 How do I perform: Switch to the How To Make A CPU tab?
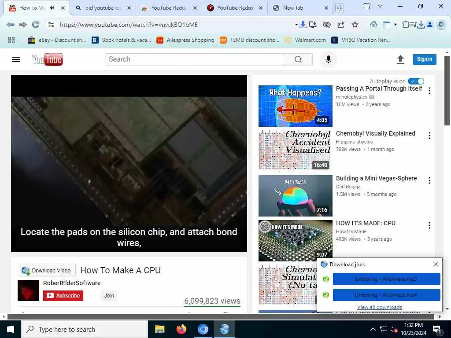pyautogui.click(x=32, y=8)
